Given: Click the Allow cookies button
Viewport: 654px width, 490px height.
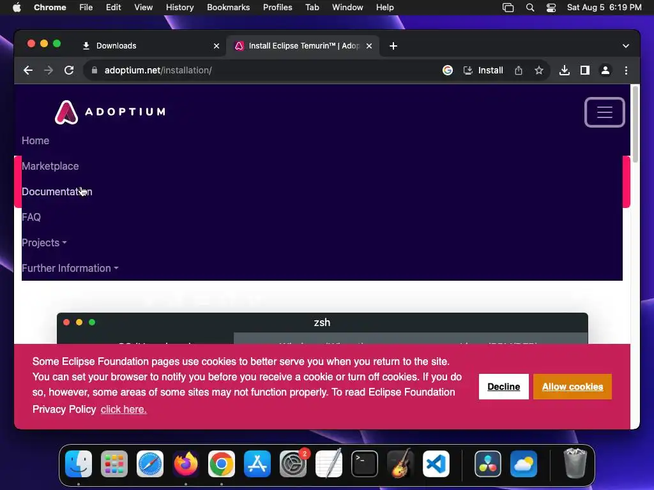Looking at the screenshot, I should (x=572, y=387).
